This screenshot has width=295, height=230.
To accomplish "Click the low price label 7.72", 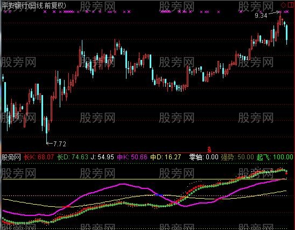I will point(60,144).
